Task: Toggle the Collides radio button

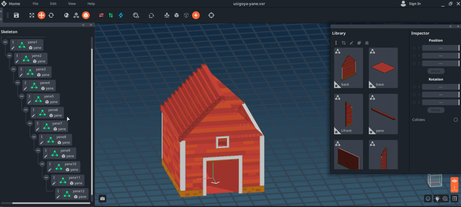Action: click(456, 120)
